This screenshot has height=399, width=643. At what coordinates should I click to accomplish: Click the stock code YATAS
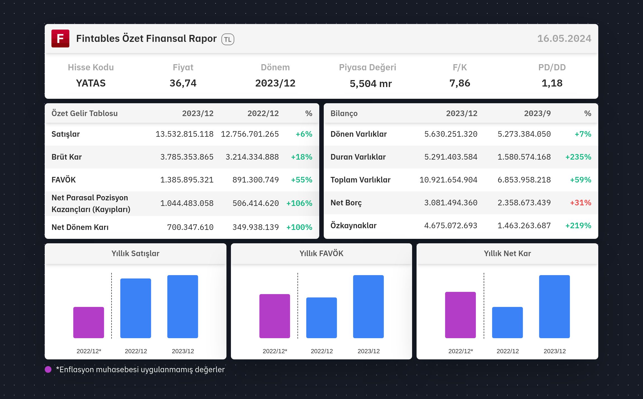click(x=91, y=83)
